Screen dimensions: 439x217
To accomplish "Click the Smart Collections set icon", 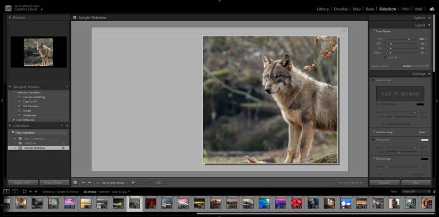I will pyautogui.click(x=20, y=138).
